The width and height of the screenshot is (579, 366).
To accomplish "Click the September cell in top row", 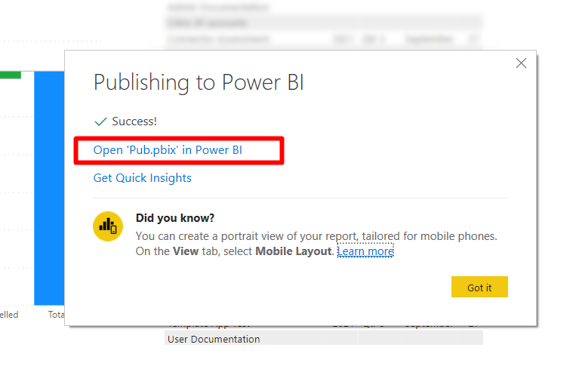I will tap(428, 38).
